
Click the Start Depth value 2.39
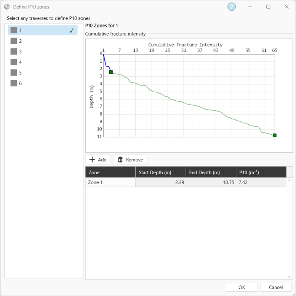pos(161,182)
